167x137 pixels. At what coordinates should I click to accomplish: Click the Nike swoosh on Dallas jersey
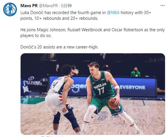94,83
